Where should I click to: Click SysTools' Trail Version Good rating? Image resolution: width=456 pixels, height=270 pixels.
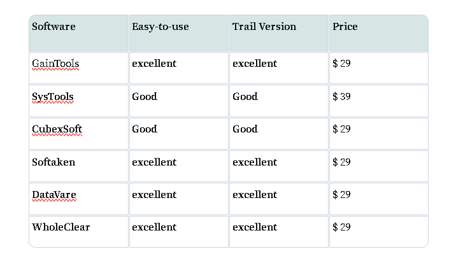pos(245,97)
